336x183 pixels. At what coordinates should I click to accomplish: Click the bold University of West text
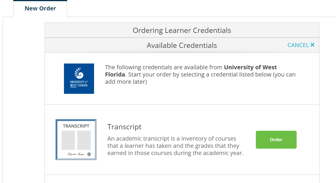250,67
